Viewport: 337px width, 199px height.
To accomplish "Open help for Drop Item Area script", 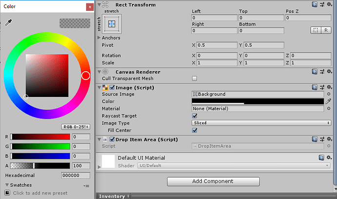I will tap(315, 139).
